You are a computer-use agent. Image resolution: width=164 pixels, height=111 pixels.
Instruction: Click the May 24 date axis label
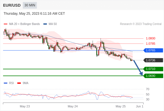[x=73, y=106]
